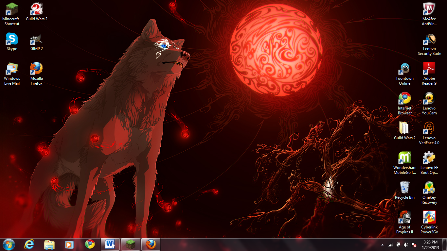Click the Guild Wars 2 folder icon

404,128
